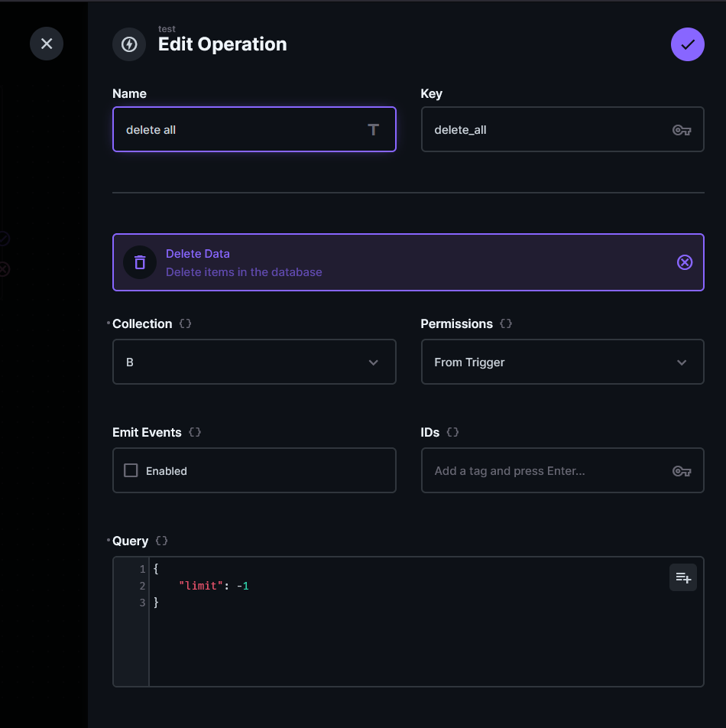Screen dimensions: 726x728
Task: Click the text T icon in Name field
Action: 374,129
